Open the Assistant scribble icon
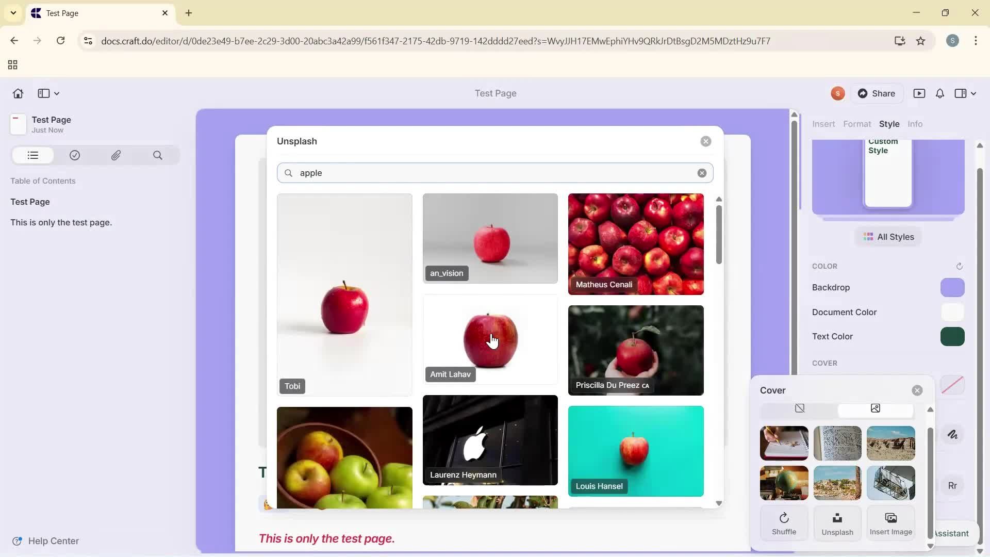 pyautogui.click(x=953, y=435)
